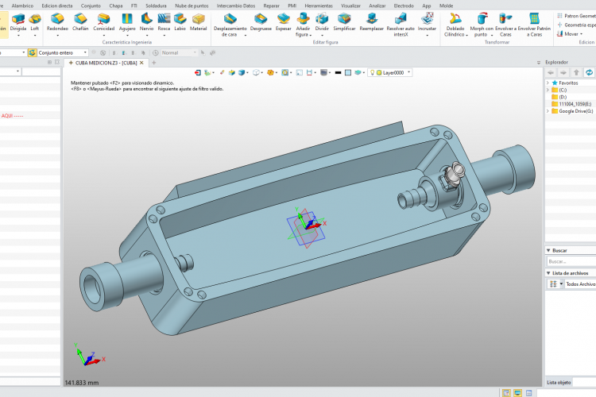
Task: Collapse the Lista de archivos section
Action: coord(548,272)
